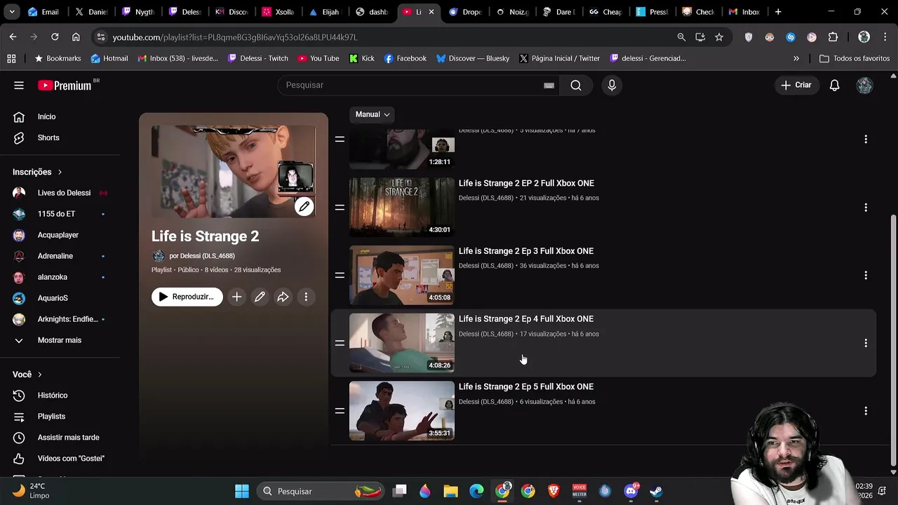Viewport: 898px width, 505px height.
Task: Open the por Delessi (DLS_4688) channel link
Action: [202, 256]
